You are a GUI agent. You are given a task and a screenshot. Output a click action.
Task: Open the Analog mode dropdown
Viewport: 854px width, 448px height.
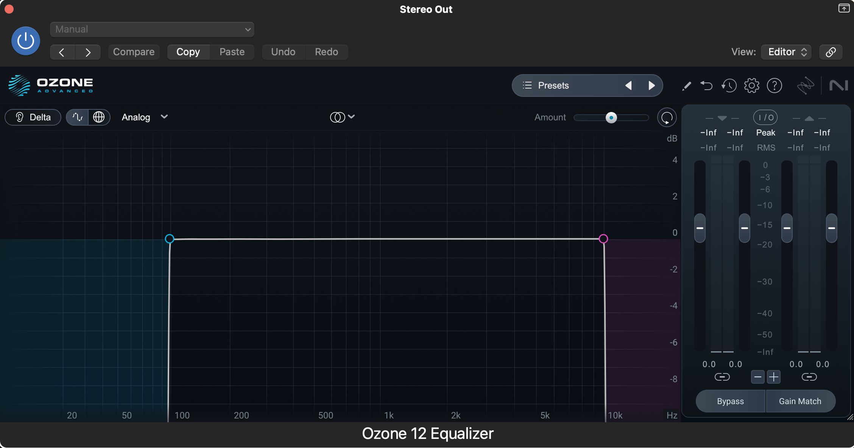click(x=145, y=117)
